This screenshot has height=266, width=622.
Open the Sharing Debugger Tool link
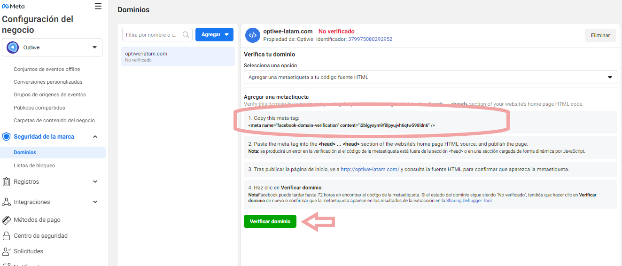point(469,201)
